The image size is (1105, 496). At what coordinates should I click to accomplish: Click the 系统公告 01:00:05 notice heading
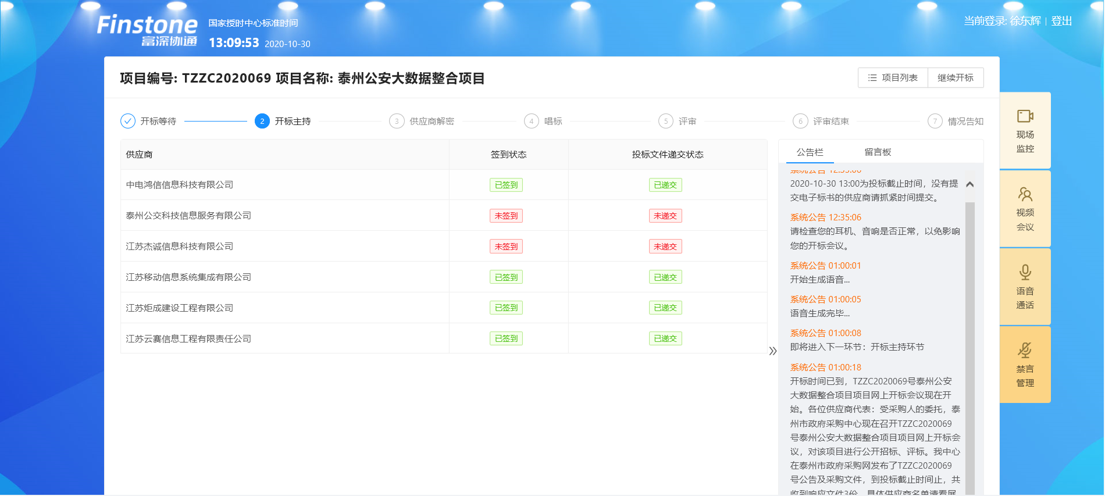[x=825, y=299]
